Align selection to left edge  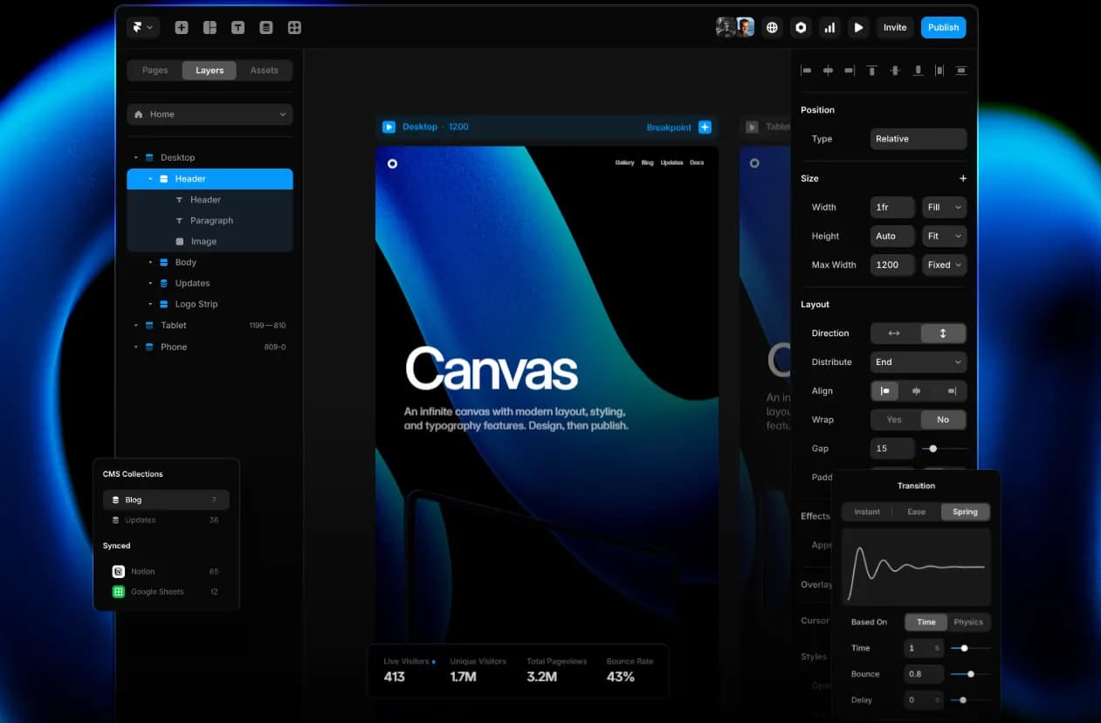pyautogui.click(x=806, y=71)
